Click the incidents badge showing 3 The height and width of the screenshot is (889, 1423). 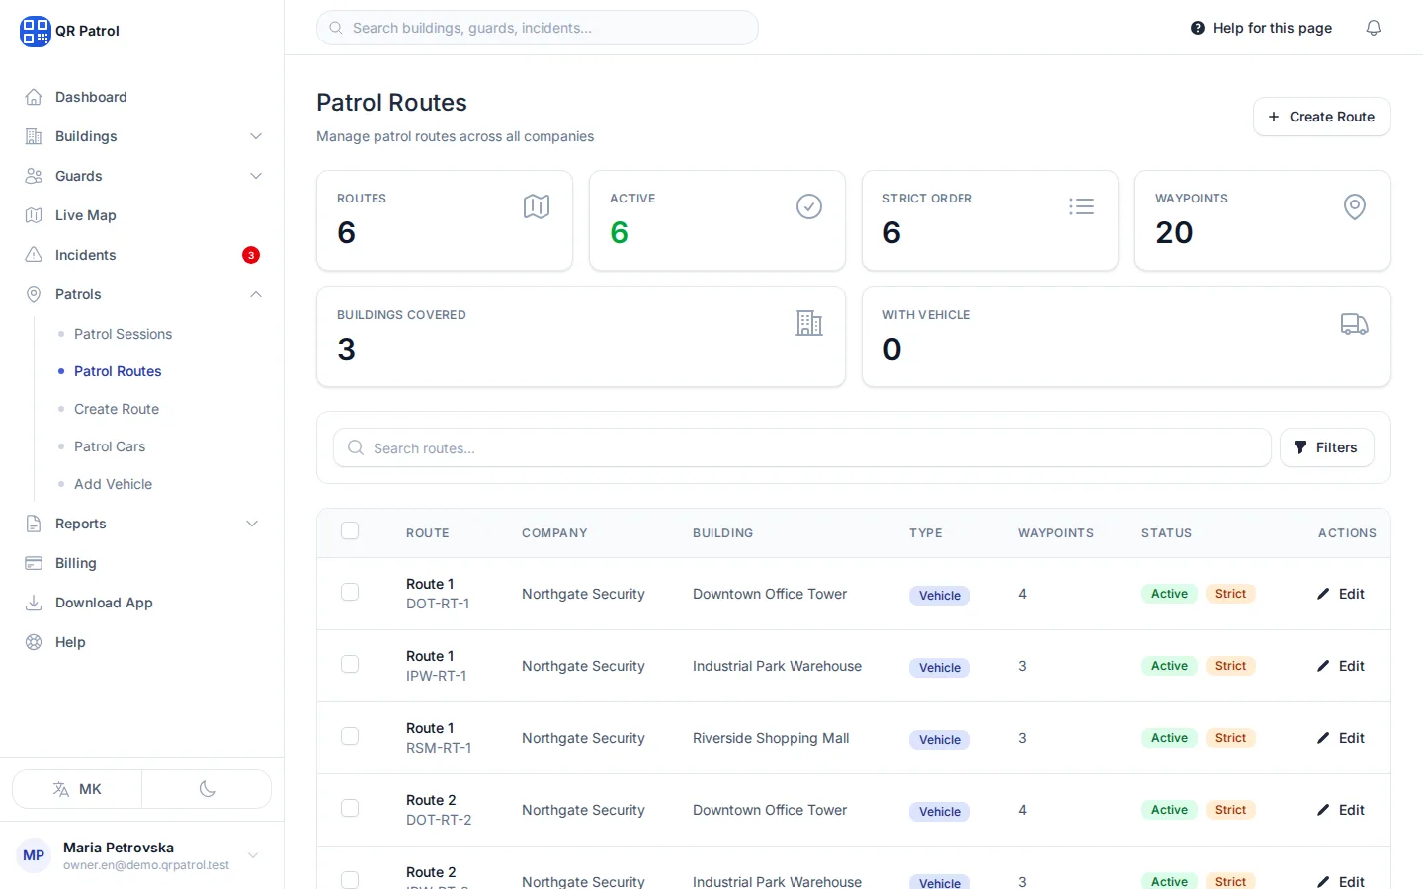(251, 255)
